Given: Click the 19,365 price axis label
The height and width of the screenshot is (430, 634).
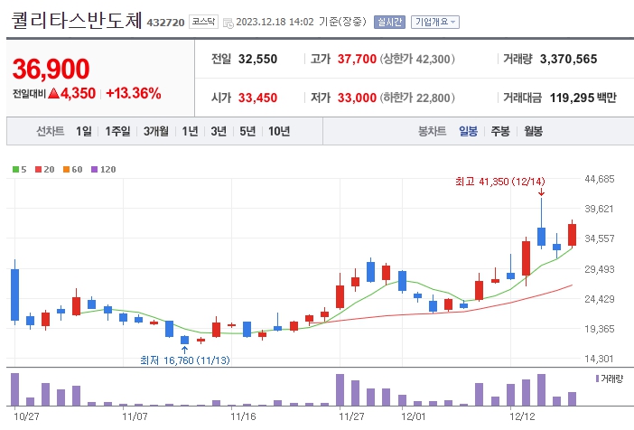Looking at the screenshot, I should 599,329.
